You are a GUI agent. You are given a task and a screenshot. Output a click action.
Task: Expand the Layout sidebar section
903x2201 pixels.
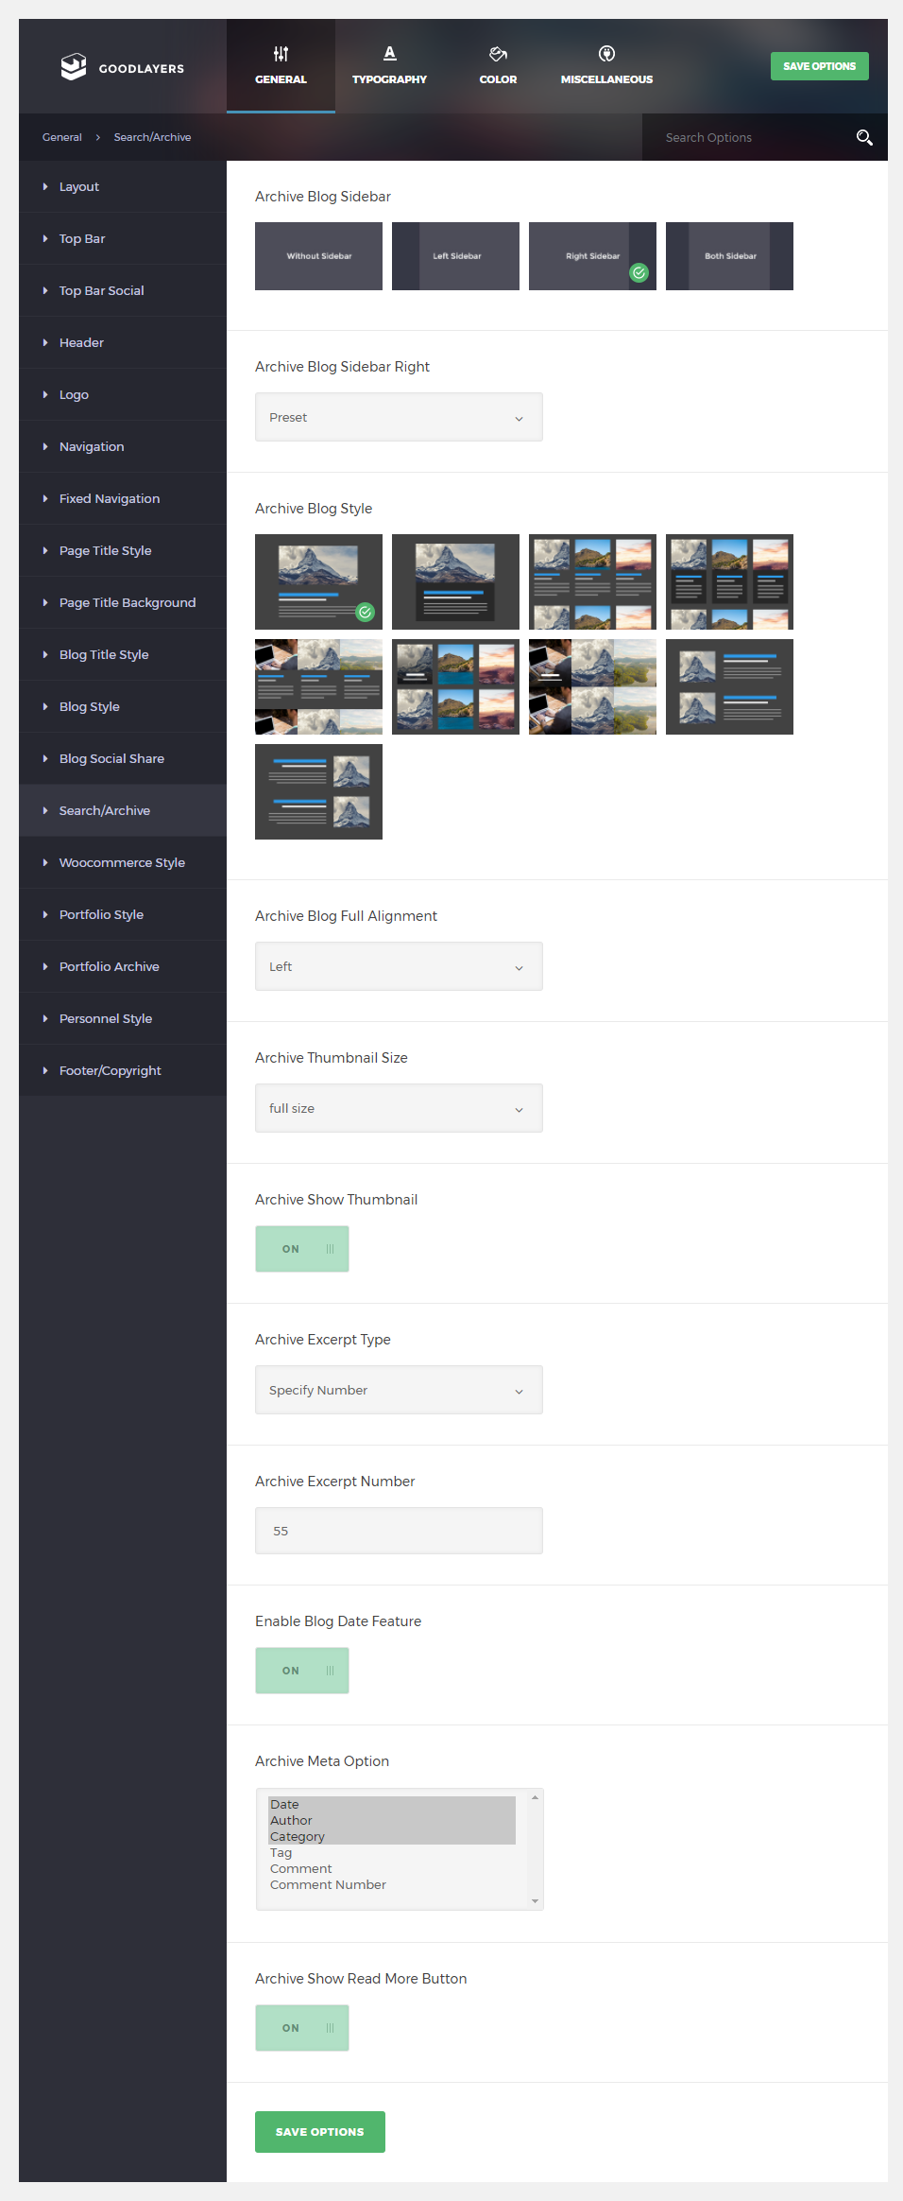point(123,186)
